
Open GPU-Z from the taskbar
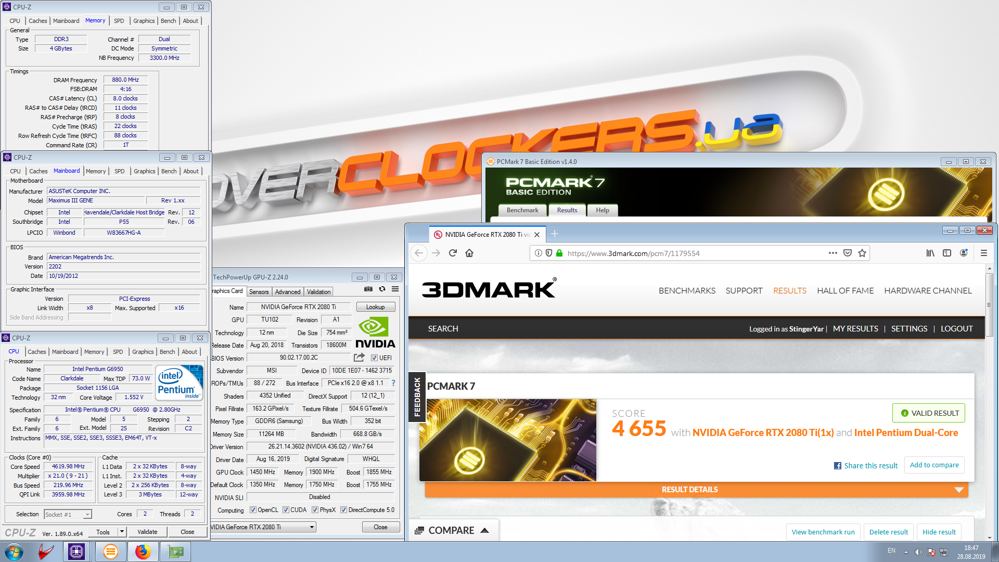coord(175,552)
